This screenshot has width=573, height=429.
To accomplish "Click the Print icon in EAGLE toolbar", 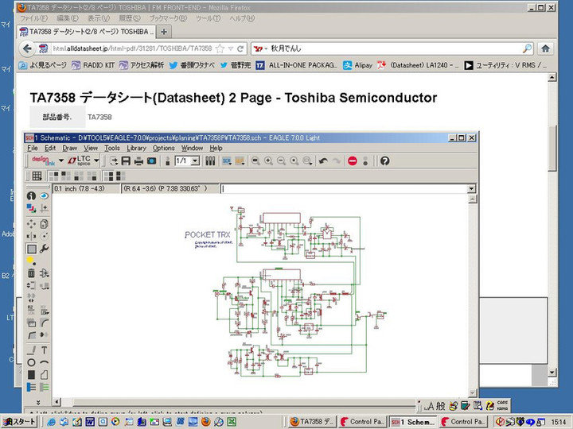I will point(138,161).
